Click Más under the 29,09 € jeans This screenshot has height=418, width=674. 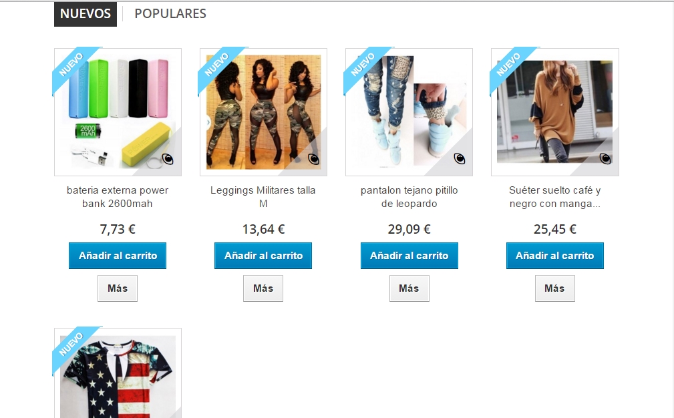(409, 288)
